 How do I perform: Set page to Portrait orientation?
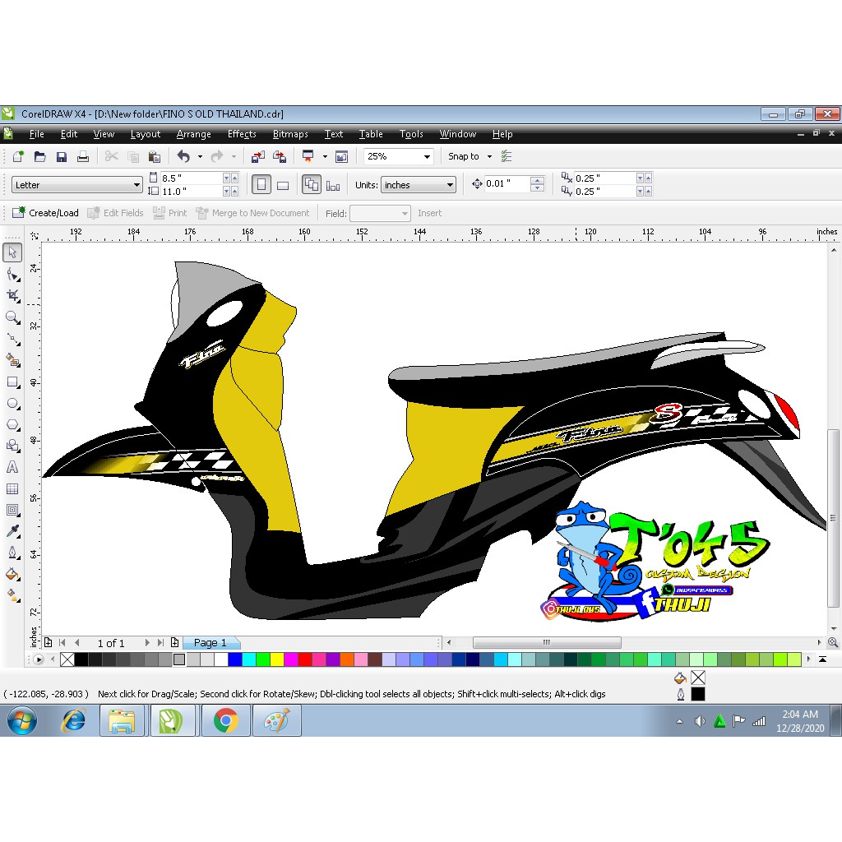click(x=261, y=185)
